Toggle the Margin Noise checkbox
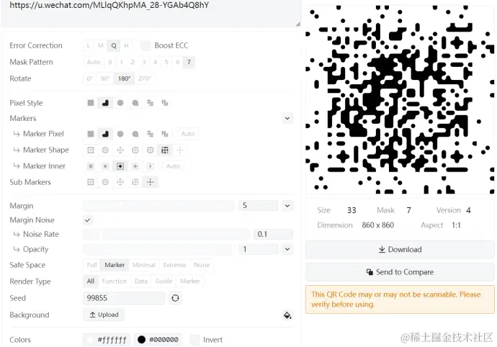Image resolution: width=497 pixels, height=347 pixels. (x=88, y=220)
